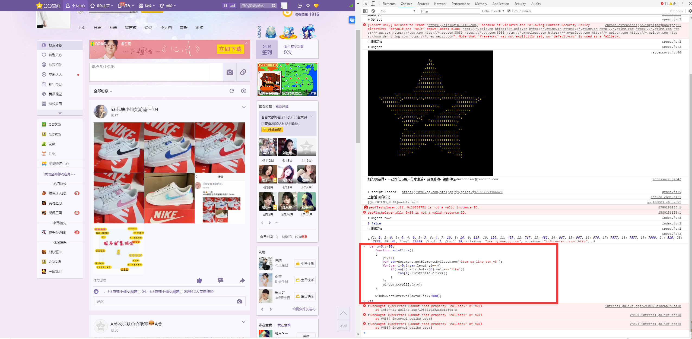Toggle the DevTools device toolbar icon
This screenshot has width=692, height=339.
pos(373,4)
